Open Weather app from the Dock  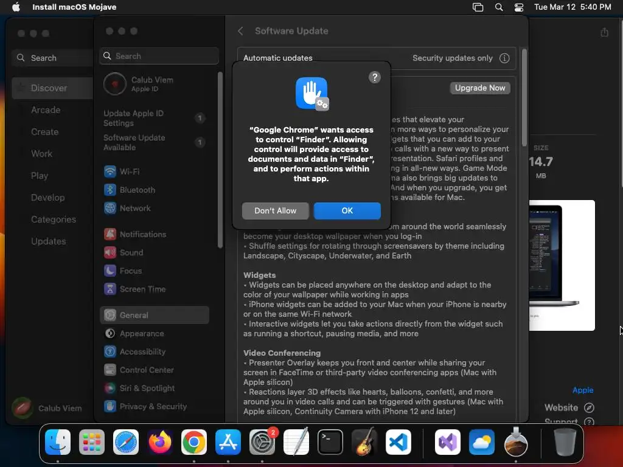pyautogui.click(x=482, y=442)
